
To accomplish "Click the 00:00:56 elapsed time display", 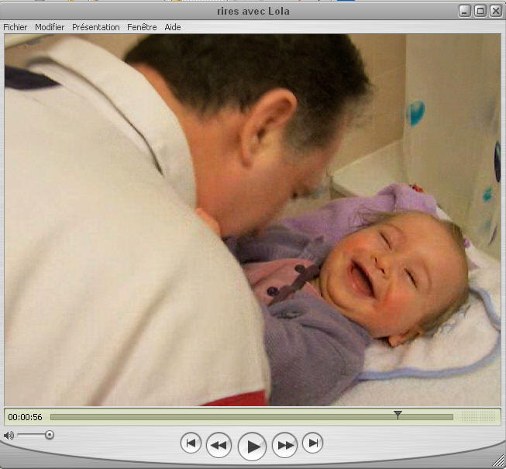I will pos(25,417).
